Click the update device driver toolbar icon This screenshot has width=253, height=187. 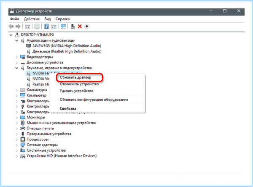point(73,26)
